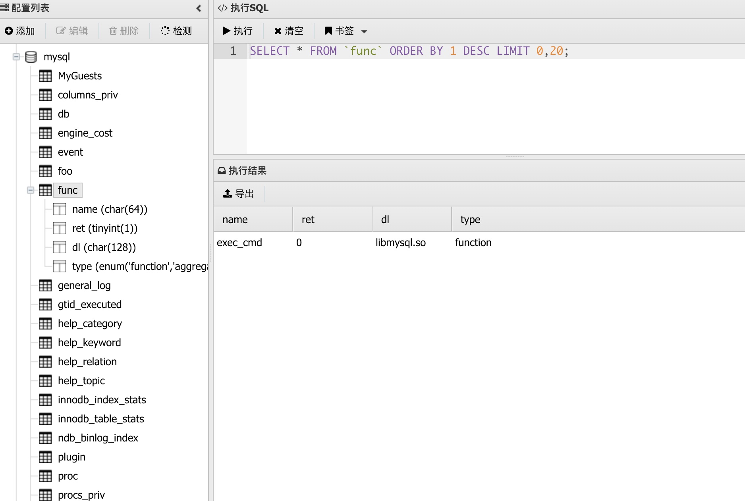Image resolution: width=745 pixels, height=501 pixels.
Task: Click the general_log table icon
Action: 45,285
